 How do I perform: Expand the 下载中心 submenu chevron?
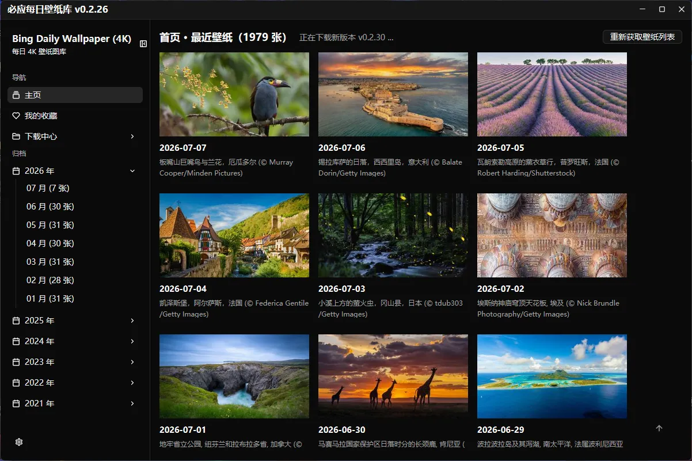132,136
